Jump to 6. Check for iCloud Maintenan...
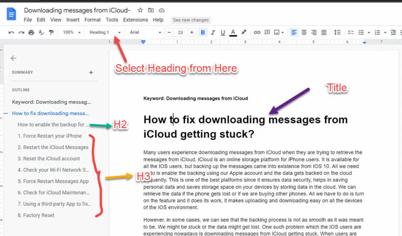The width and height of the screenshot is (402, 236). [53, 192]
